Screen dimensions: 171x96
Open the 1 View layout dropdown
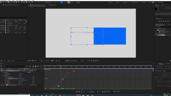83,61
